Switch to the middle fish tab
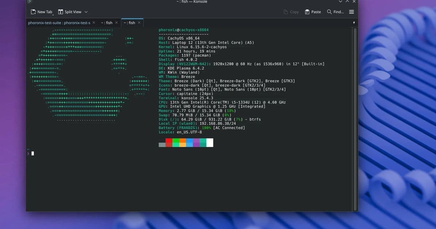This screenshot has width=436, height=229. [107, 23]
